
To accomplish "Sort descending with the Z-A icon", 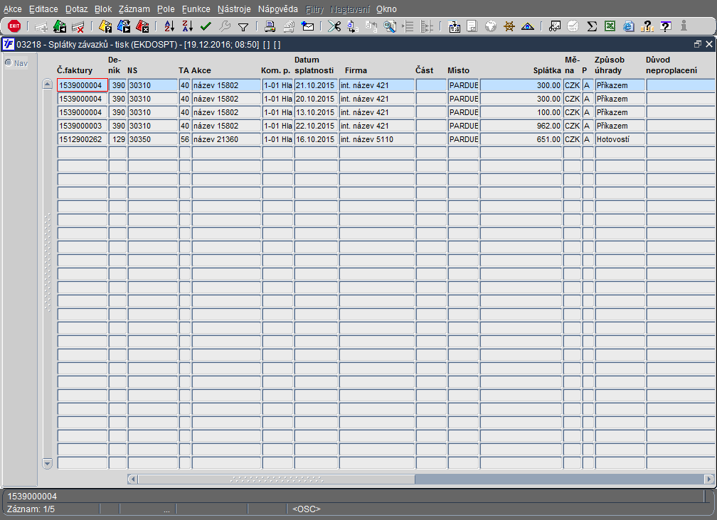I will click(188, 26).
